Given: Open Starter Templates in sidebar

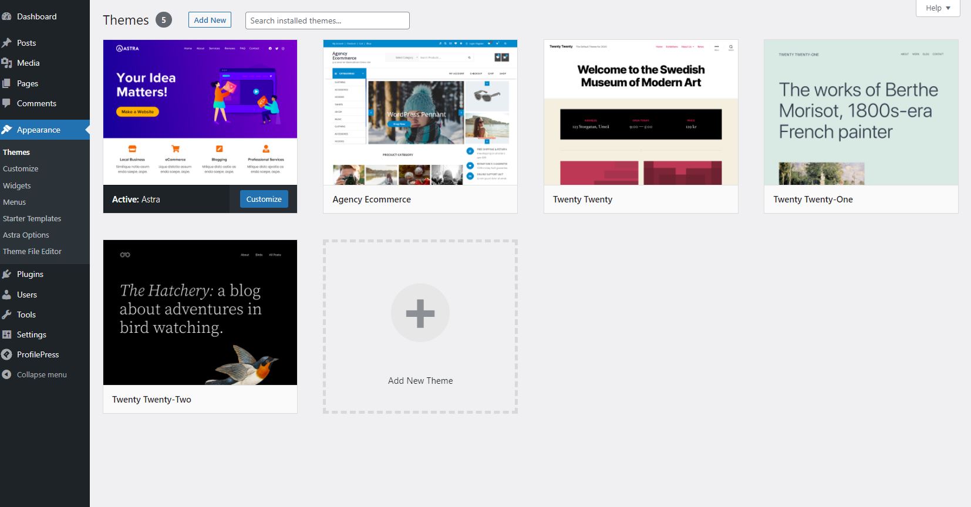Looking at the screenshot, I should click(32, 218).
